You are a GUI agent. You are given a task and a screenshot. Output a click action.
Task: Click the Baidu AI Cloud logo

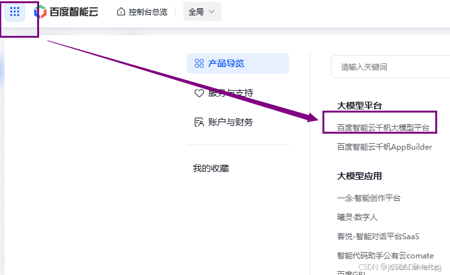(66, 12)
